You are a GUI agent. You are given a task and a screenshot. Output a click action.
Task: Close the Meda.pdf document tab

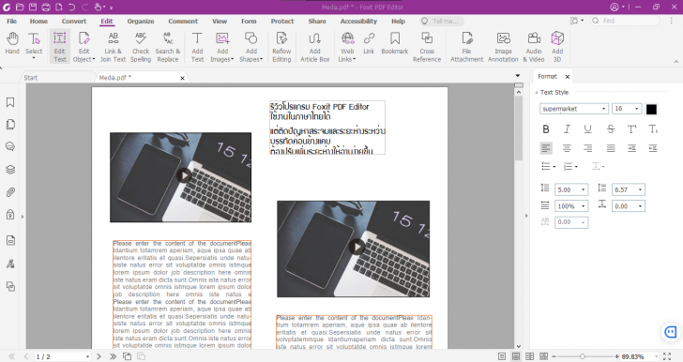(x=183, y=78)
